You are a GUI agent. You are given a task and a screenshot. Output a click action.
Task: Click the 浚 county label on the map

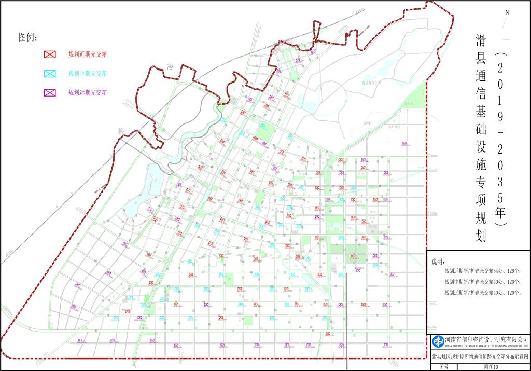pos(170,67)
